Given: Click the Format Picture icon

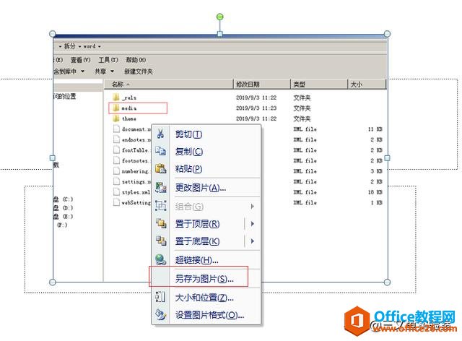Looking at the screenshot, I should click(160, 314).
